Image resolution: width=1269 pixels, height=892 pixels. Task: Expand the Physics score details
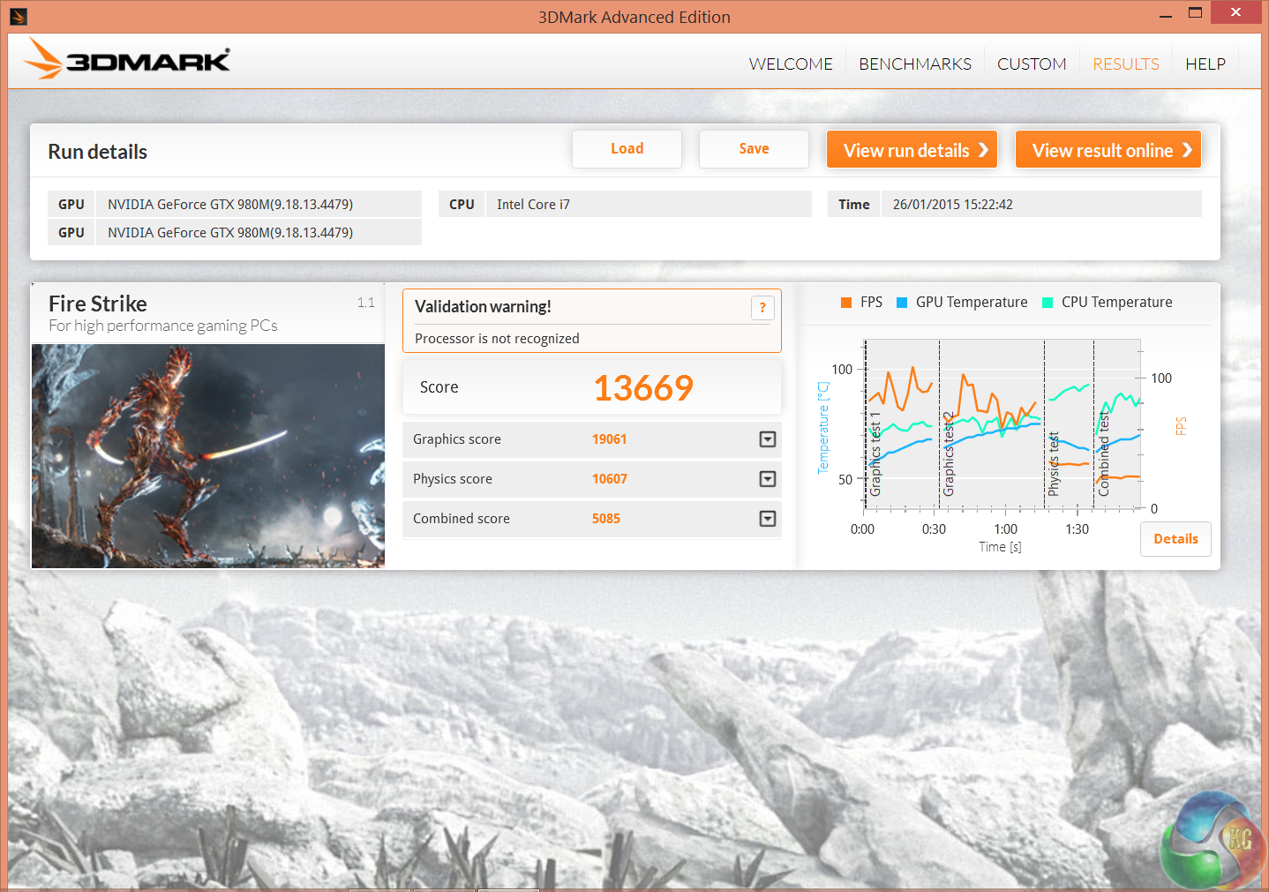coord(768,479)
